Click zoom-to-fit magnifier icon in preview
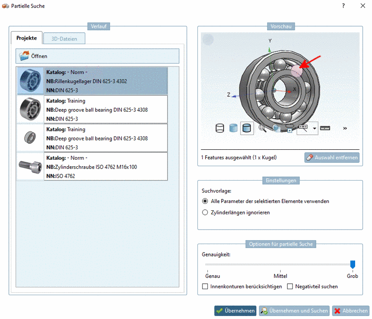Image resolution: width=372 pixels, height=319 pixels. pos(262,128)
